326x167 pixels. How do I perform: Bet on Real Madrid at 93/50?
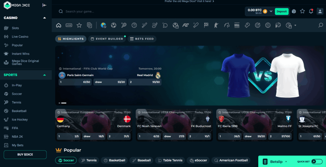145,82
